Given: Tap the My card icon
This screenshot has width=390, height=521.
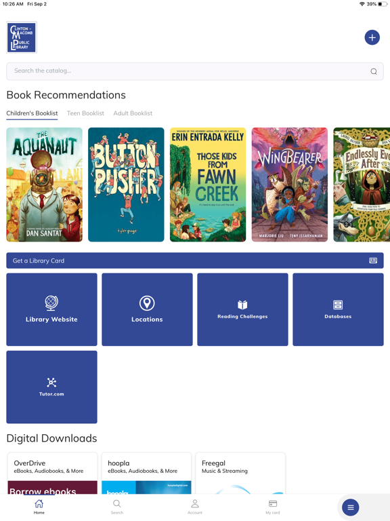Looking at the screenshot, I should coord(273,504).
